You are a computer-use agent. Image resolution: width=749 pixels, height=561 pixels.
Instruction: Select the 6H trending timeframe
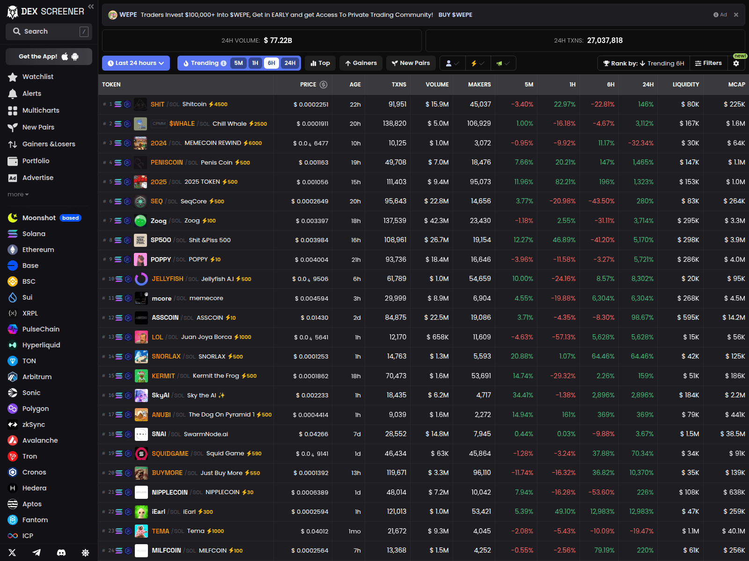click(272, 63)
